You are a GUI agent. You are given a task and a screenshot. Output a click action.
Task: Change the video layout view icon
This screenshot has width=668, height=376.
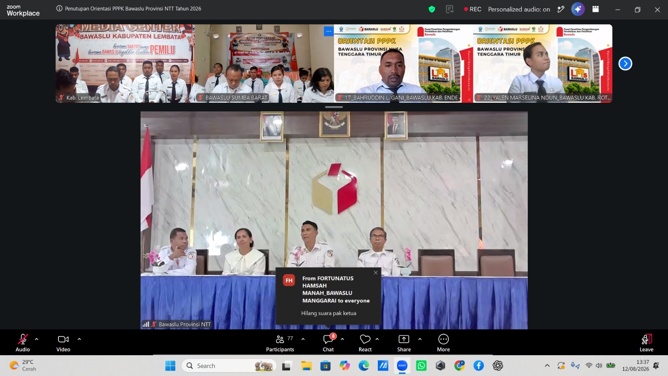pos(596,9)
